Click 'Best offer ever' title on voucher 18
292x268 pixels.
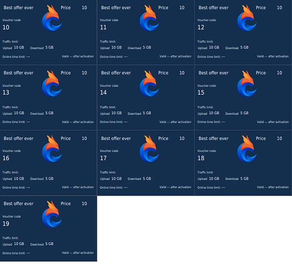click(x=213, y=138)
